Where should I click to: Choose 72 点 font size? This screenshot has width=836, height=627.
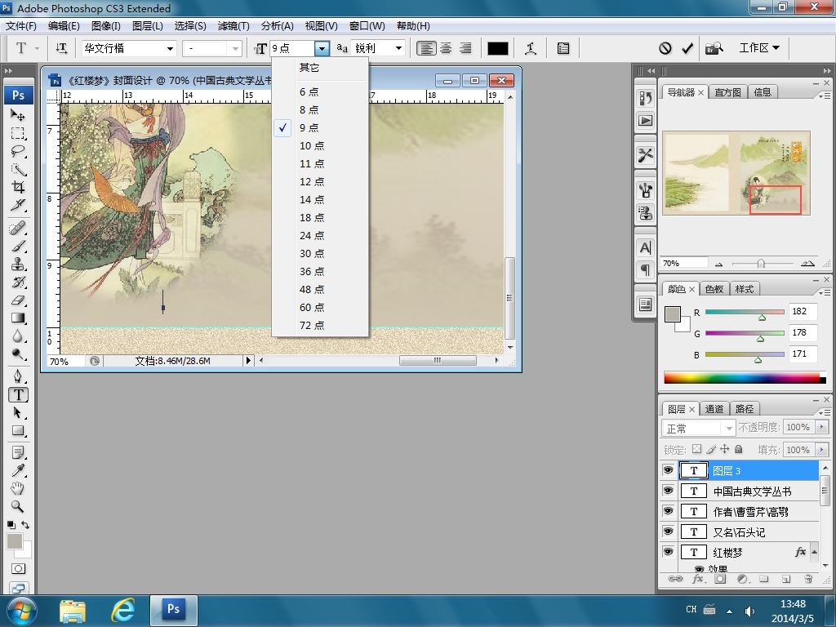[320, 325]
